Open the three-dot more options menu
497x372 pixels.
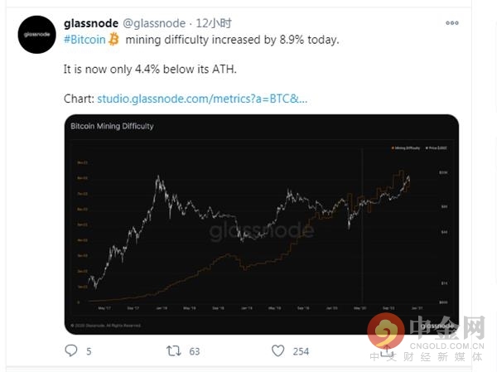452,23
